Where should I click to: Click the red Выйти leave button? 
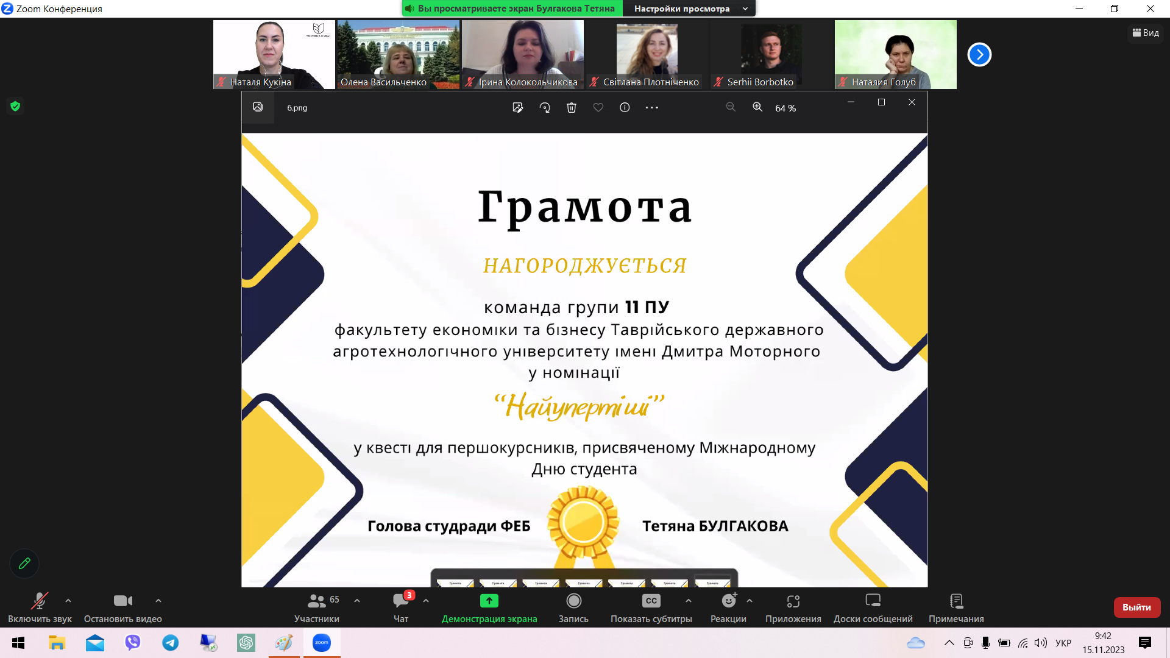pos(1136,607)
